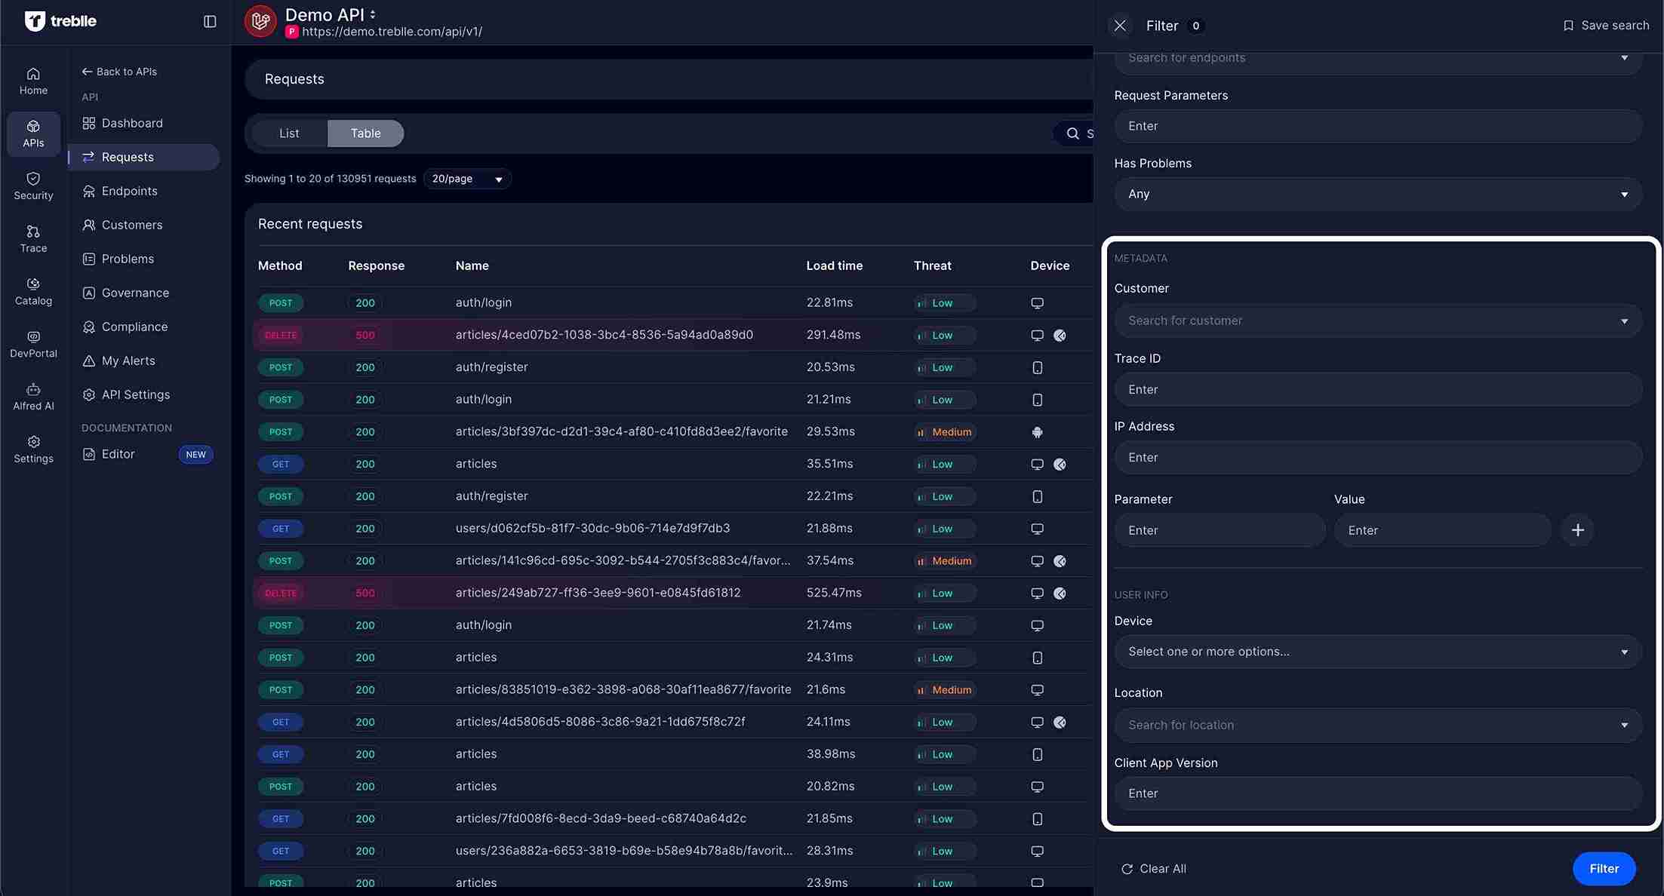
Task: Open the Endpoints menu item
Action: point(129,191)
